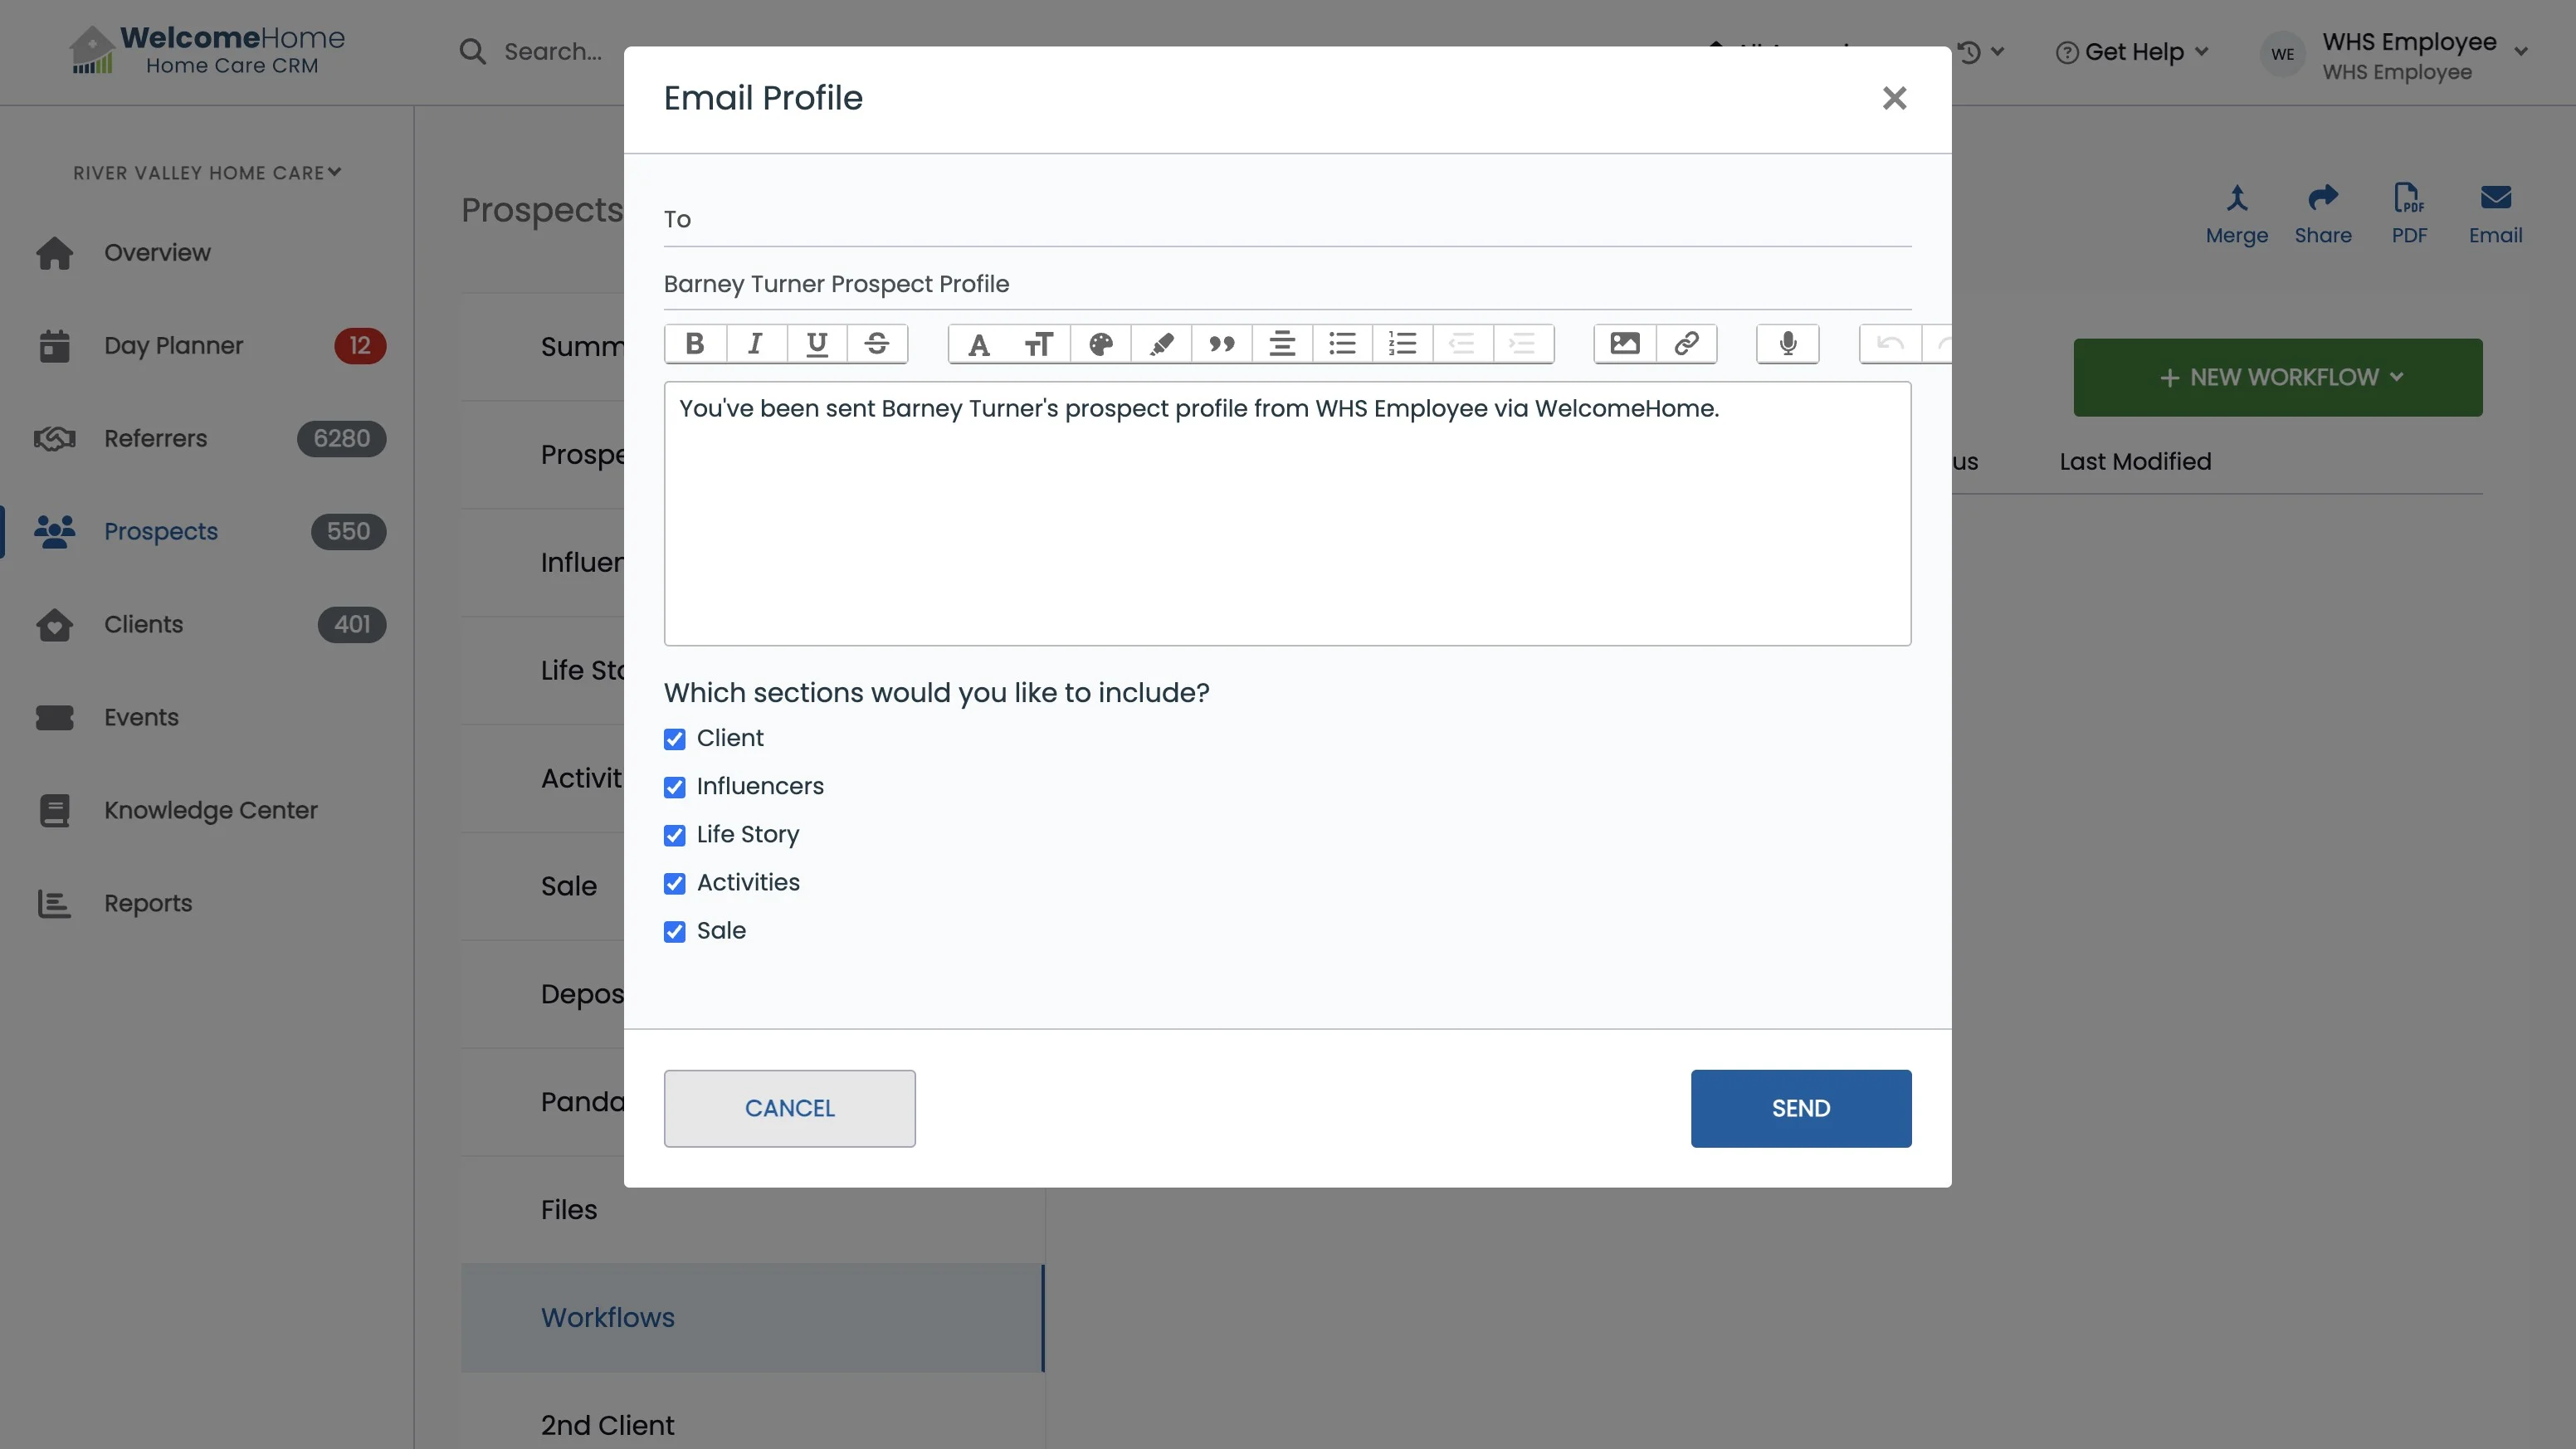Insert a blockquote in the message
Viewport: 2576px width, 1449px height.
click(1221, 344)
